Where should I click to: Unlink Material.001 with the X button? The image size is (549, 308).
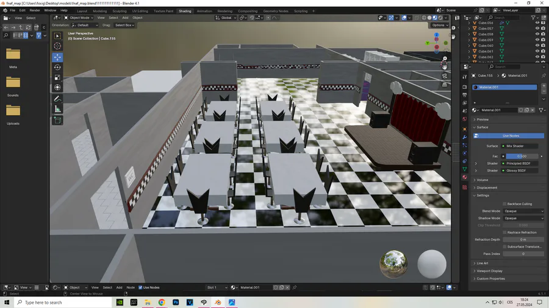532,110
